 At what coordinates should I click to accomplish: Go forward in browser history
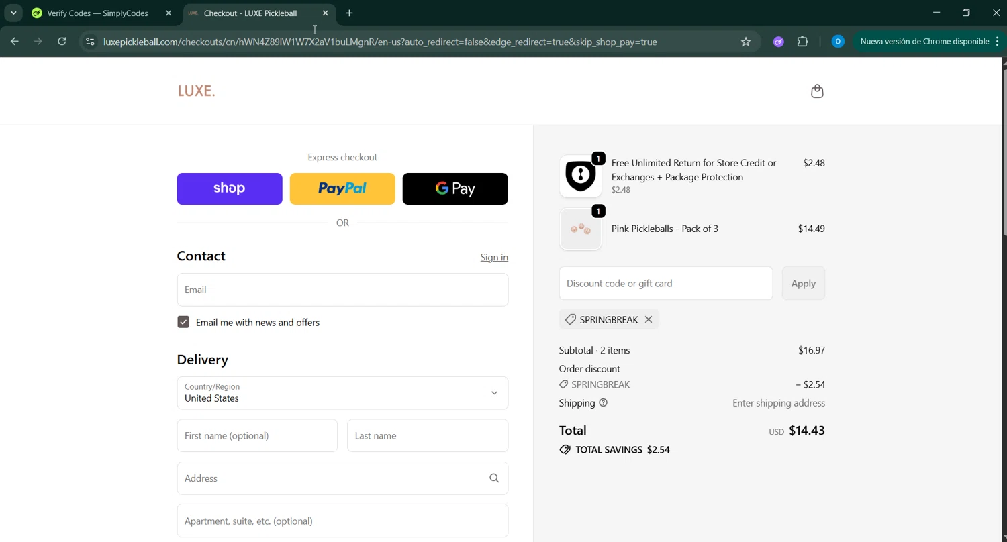coord(38,42)
